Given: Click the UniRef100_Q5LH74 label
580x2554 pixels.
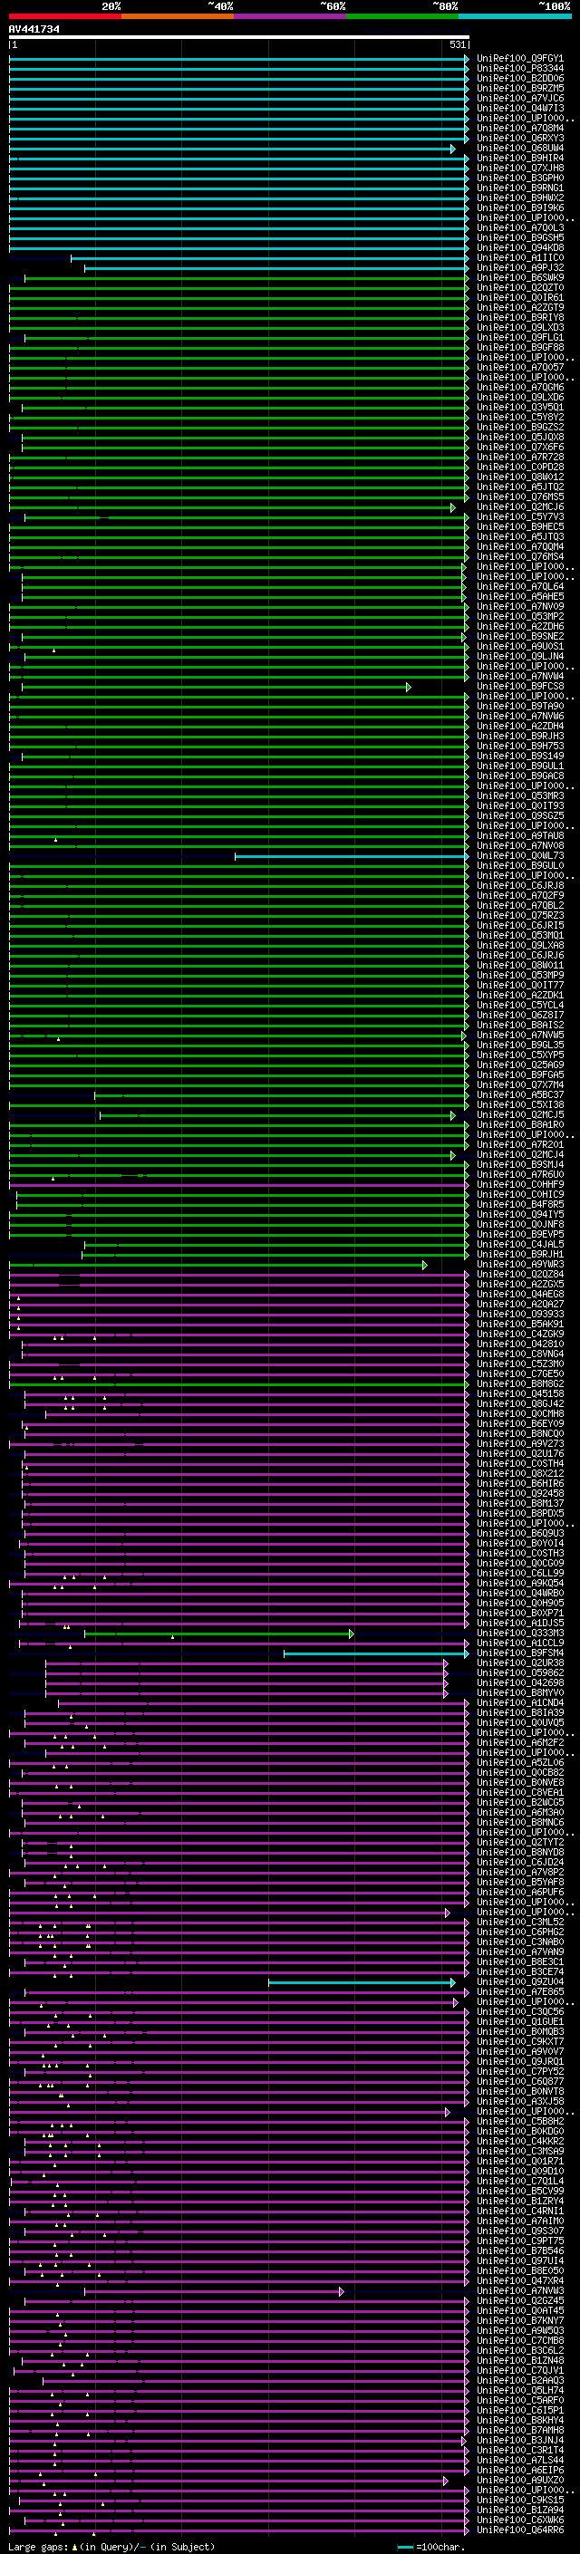Looking at the screenshot, I should tap(519, 2389).
